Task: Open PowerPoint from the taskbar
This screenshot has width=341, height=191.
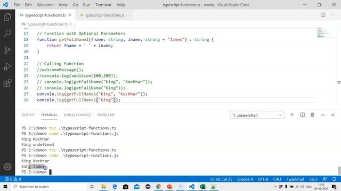Action: pos(169,186)
